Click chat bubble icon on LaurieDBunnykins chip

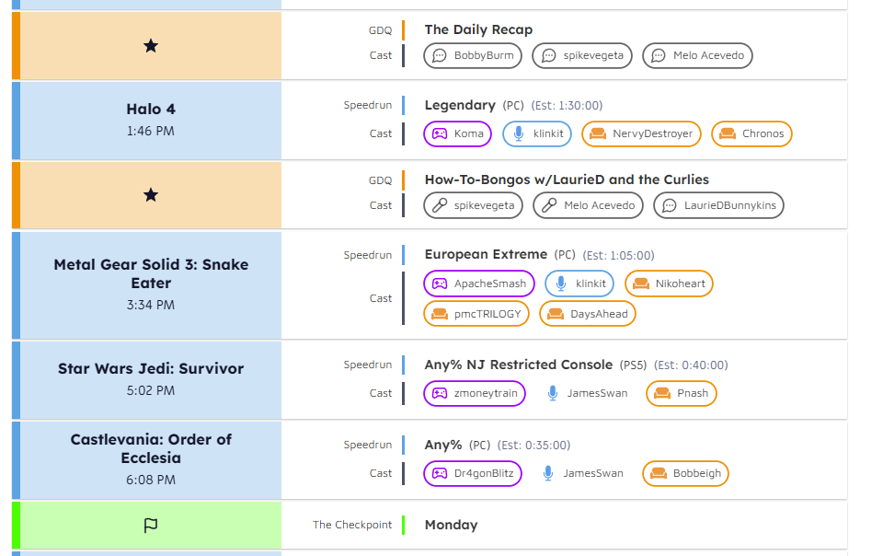coord(669,205)
